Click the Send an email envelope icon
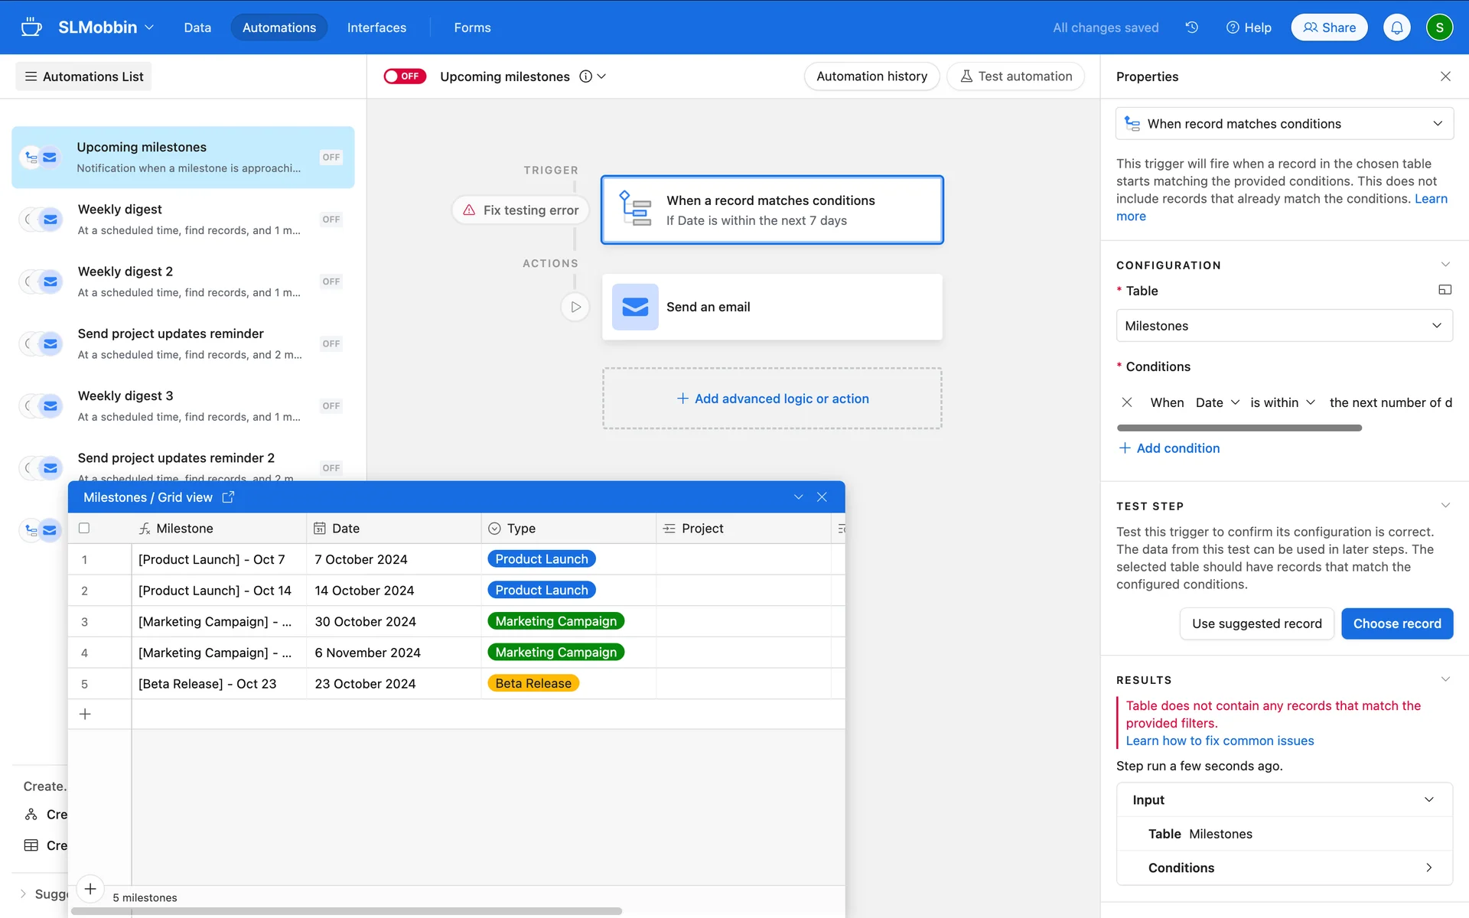The image size is (1469, 918). click(635, 307)
